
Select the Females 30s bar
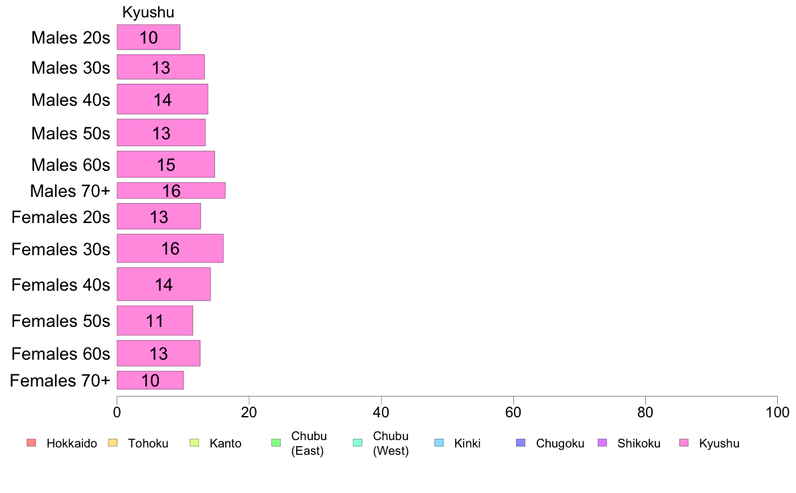[x=170, y=249]
